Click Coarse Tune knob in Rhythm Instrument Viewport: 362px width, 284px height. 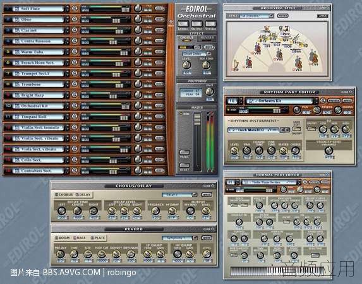click(x=259, y=151)
